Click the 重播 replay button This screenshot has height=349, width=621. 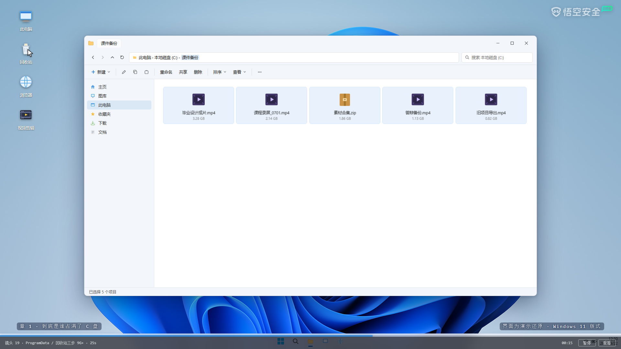pos(607,343)
